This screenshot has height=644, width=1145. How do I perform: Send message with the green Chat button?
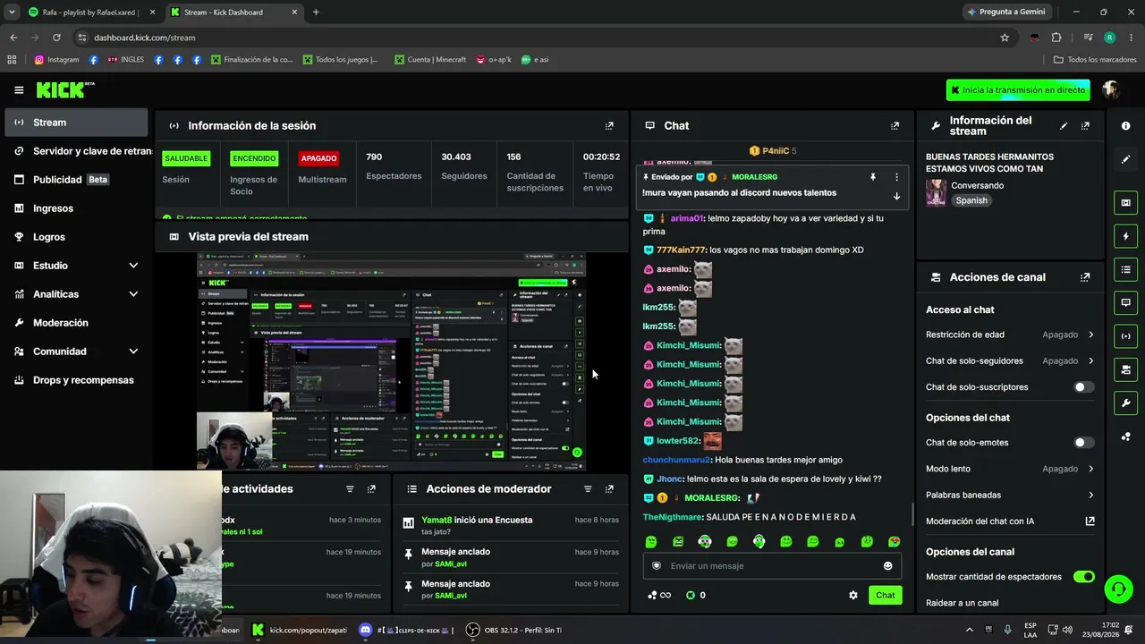pos(885,596)
